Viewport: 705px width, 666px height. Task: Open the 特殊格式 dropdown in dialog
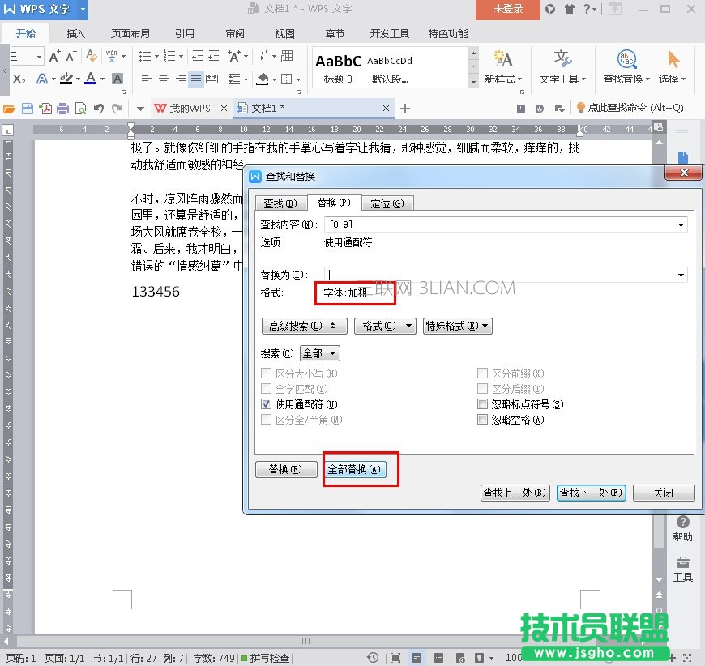tap(458, 326)
